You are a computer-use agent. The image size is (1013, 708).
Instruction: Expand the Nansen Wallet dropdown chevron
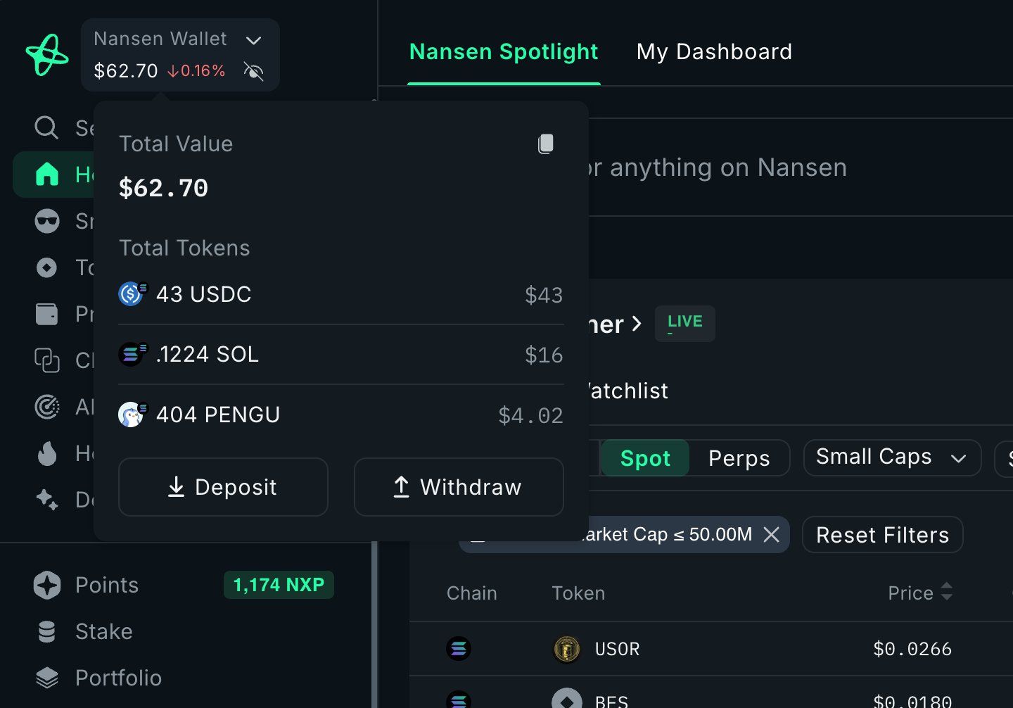pos(253,40)
